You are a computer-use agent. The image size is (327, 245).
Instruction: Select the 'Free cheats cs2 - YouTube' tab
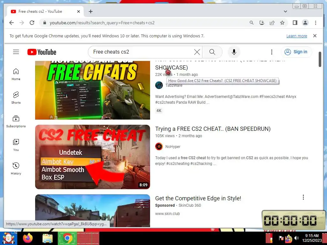click(45, 11)
